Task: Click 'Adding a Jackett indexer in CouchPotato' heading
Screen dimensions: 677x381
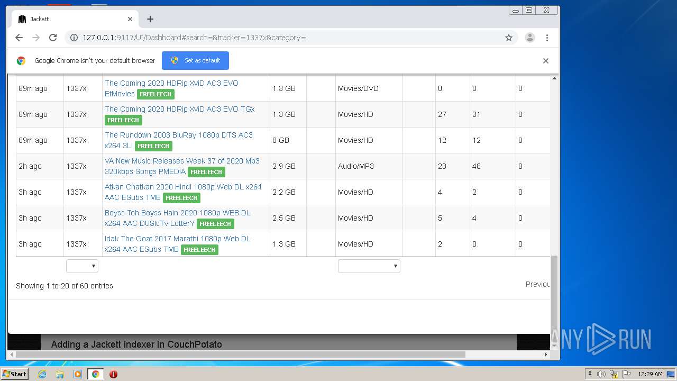Action: click(136, 344)
